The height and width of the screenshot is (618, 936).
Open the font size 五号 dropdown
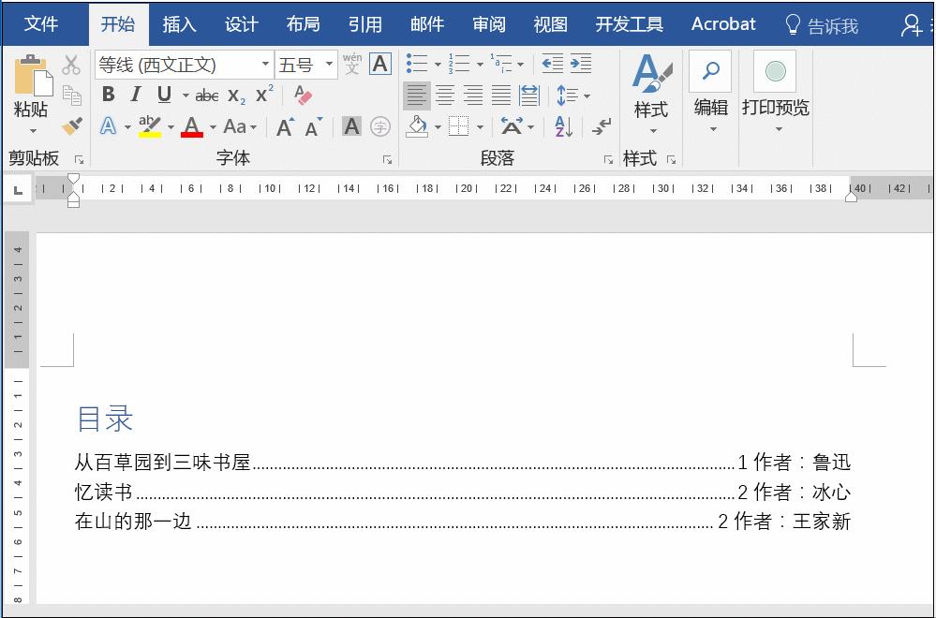pyautogui.click(x=328, y=64)
